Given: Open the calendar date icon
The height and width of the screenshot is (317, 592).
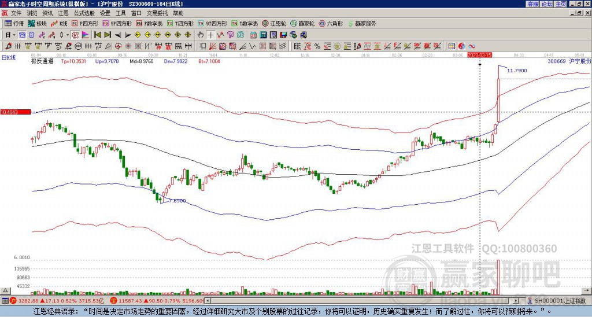Looking at the screenshot, I should pos(253,35).
